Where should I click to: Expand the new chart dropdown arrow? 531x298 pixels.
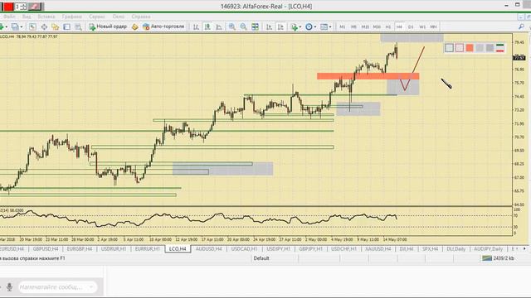(6, 26)
